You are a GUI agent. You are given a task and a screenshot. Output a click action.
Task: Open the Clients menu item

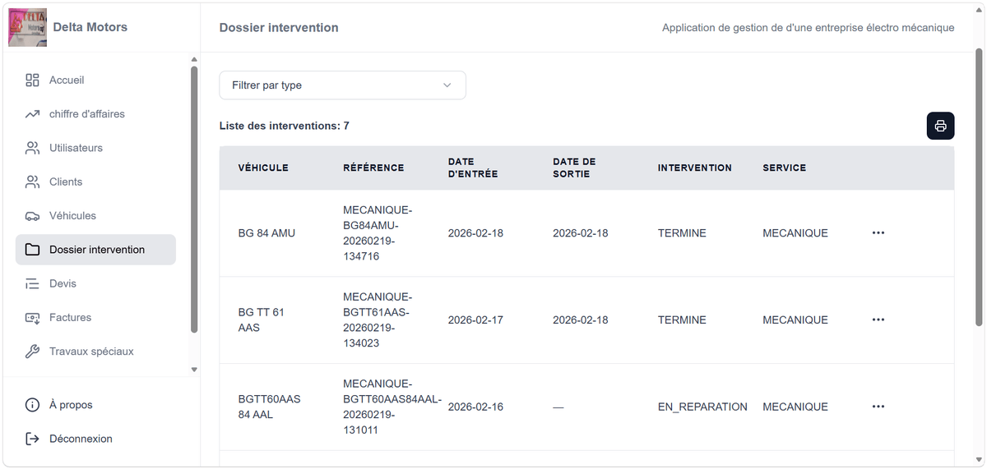[x=95, y=182]
